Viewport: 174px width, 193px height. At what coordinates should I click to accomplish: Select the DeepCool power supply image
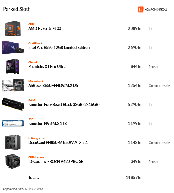13,142
